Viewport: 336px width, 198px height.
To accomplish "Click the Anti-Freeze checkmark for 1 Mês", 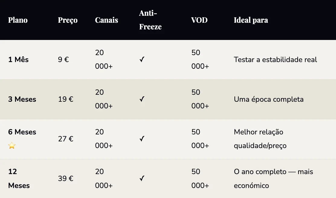I will point(142,60).
